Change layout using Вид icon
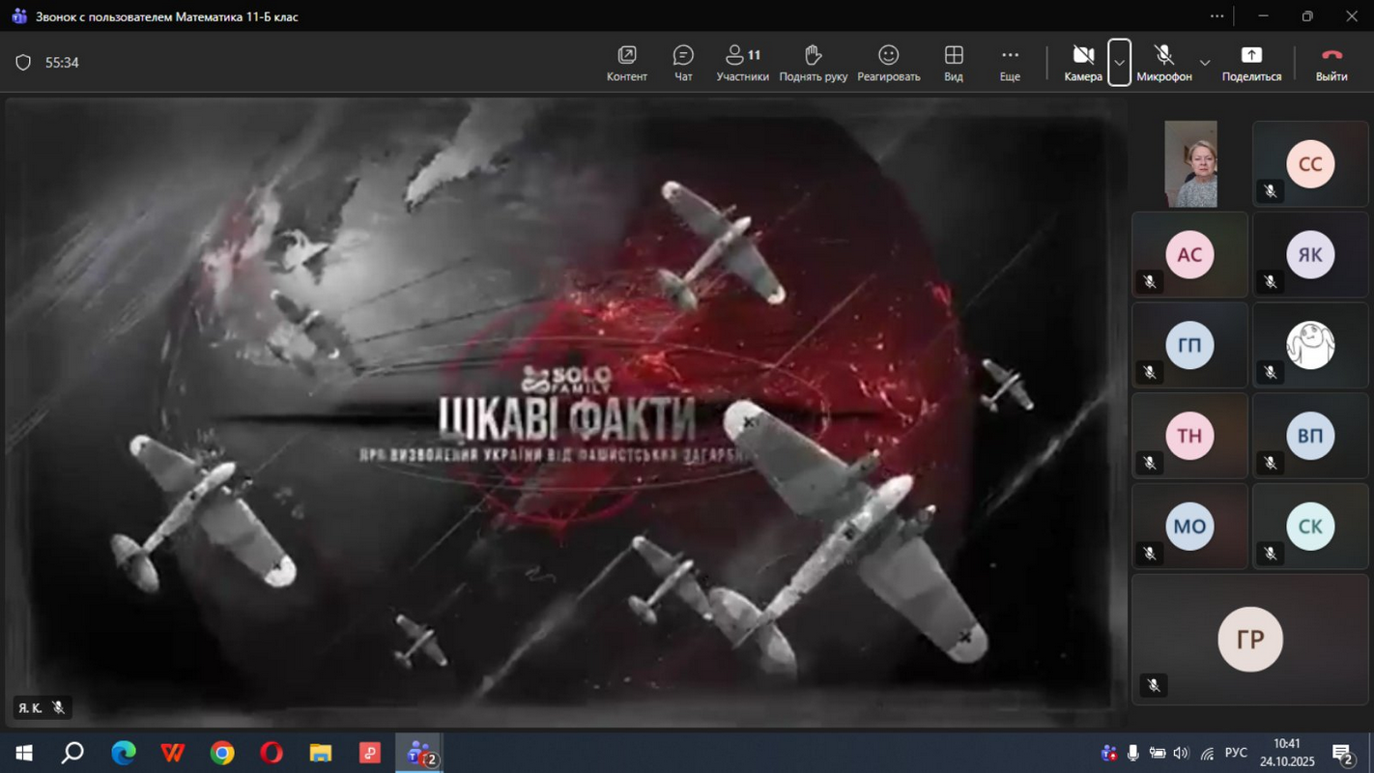The image size is (1374, 773). point(954,63)
